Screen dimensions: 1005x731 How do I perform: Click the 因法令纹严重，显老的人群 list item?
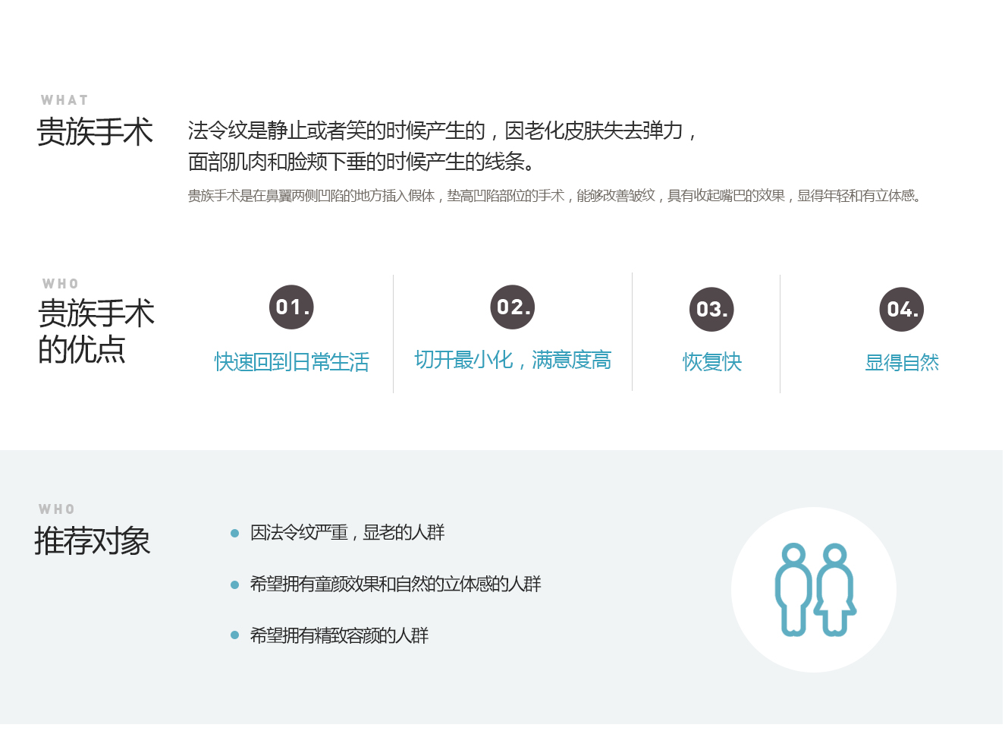(347, 533)
